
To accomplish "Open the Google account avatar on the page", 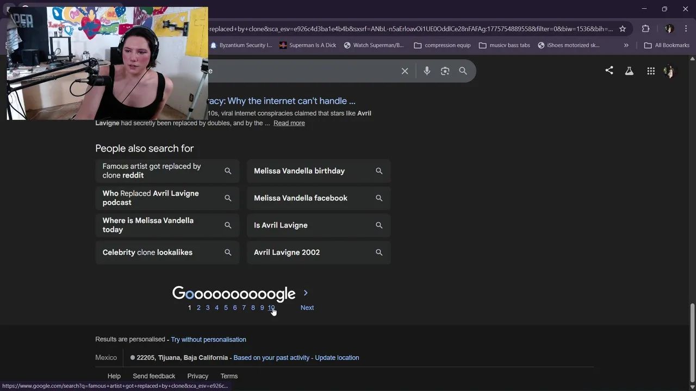I will tap(669, 71).
